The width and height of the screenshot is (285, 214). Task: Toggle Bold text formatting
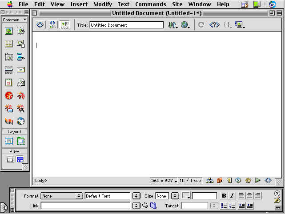[x=224, y=196]
